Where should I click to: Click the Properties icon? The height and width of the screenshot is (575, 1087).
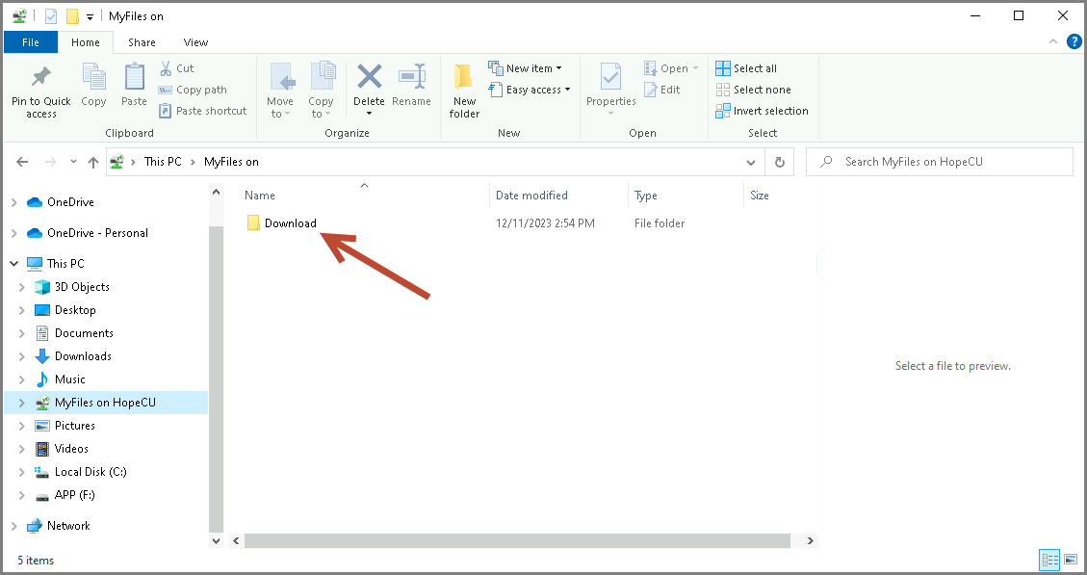[610, 76]
